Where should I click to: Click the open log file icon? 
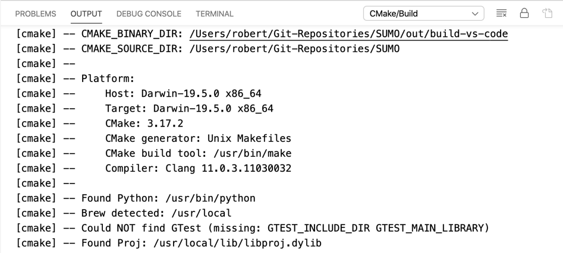tap(547, 13)
